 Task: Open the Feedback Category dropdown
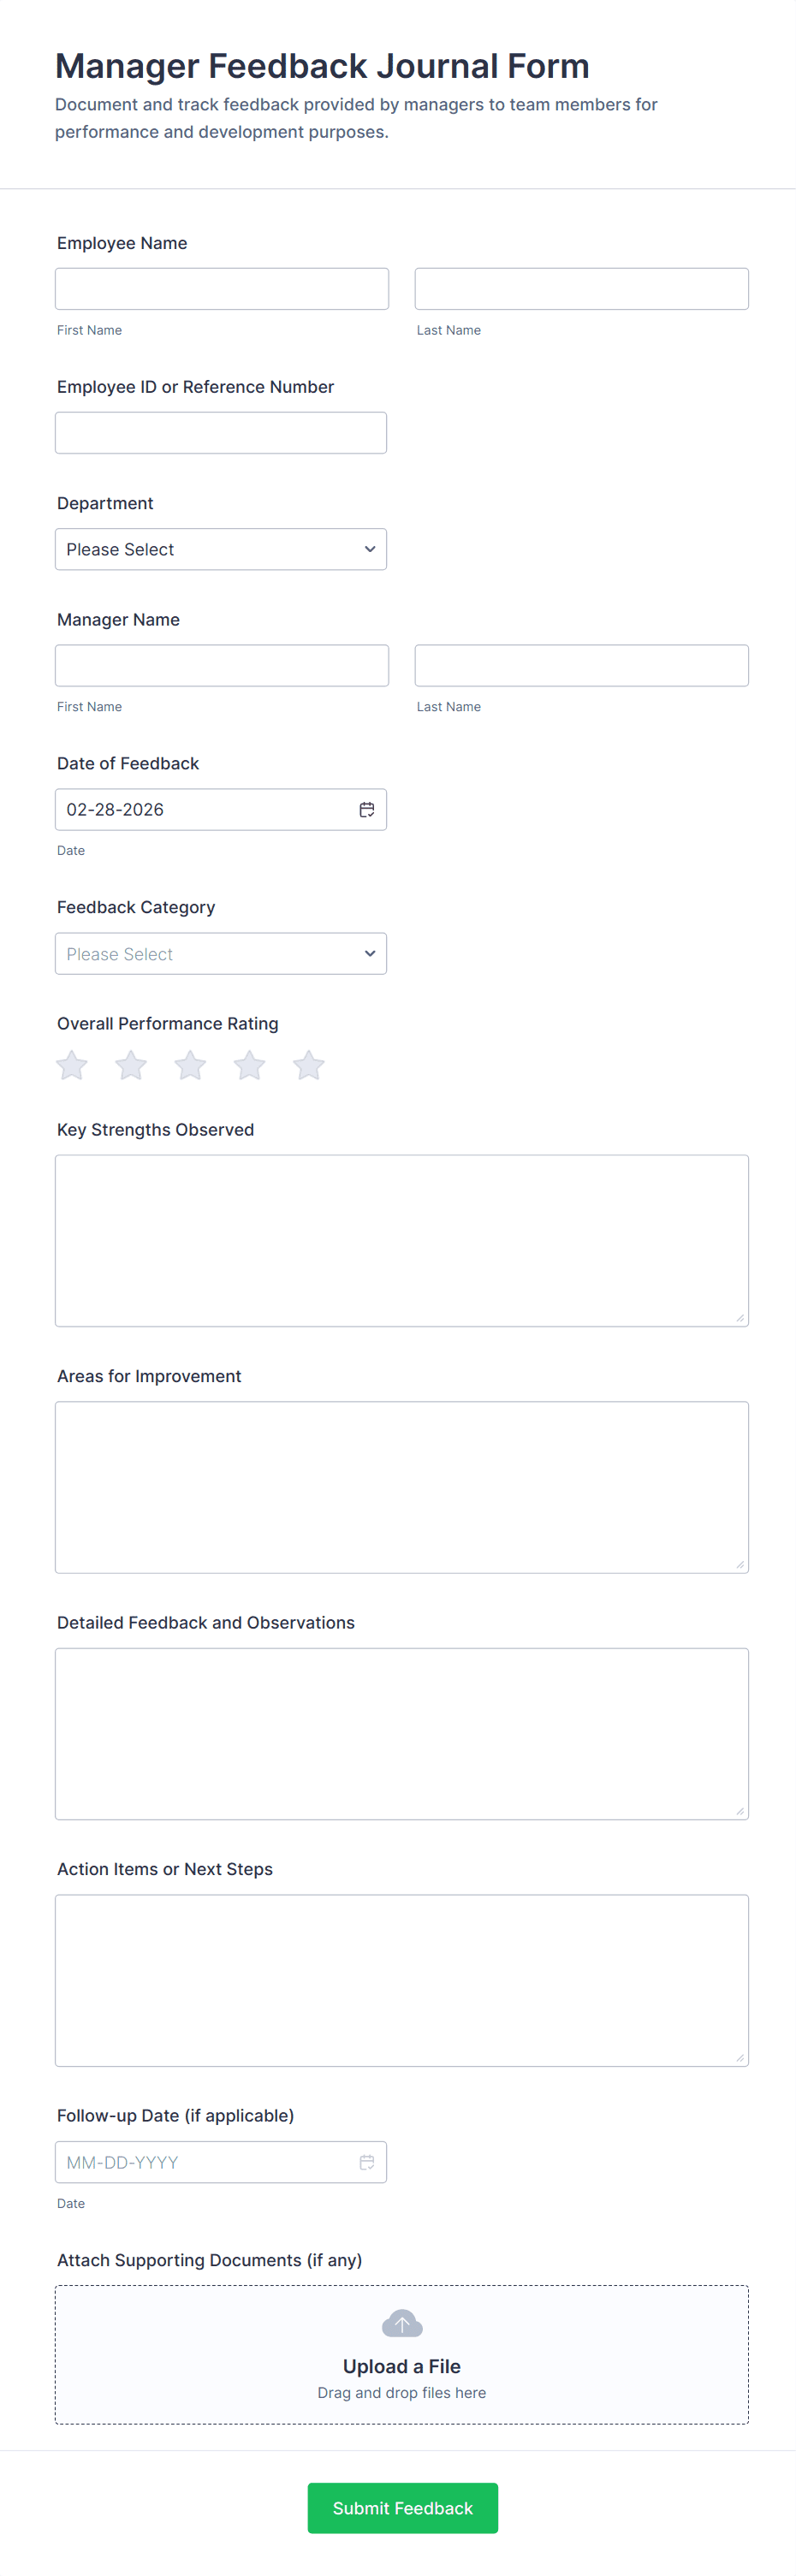(x=221, y=954)
